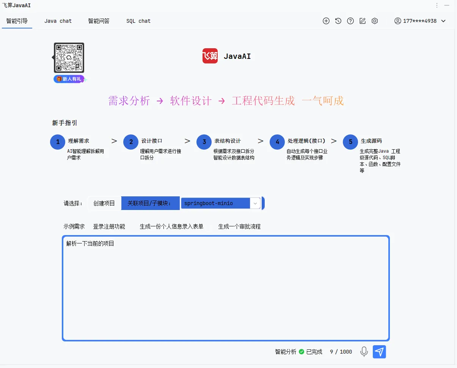457x368 pixels.
Task: Open the help question mark icon
Action: pos(350,21)
